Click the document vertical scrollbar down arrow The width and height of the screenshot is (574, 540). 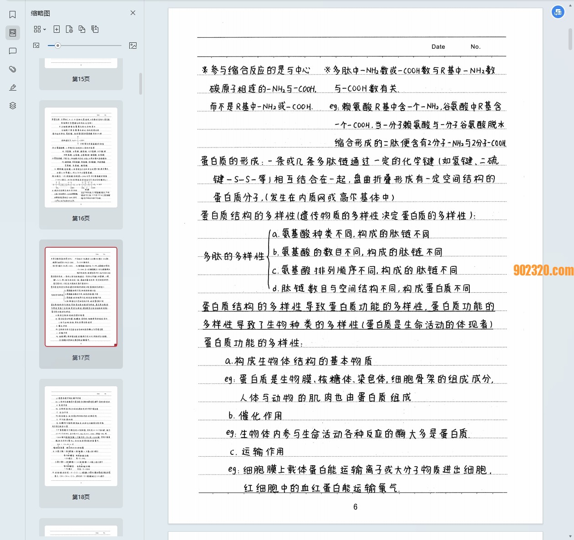click(570, 536)
